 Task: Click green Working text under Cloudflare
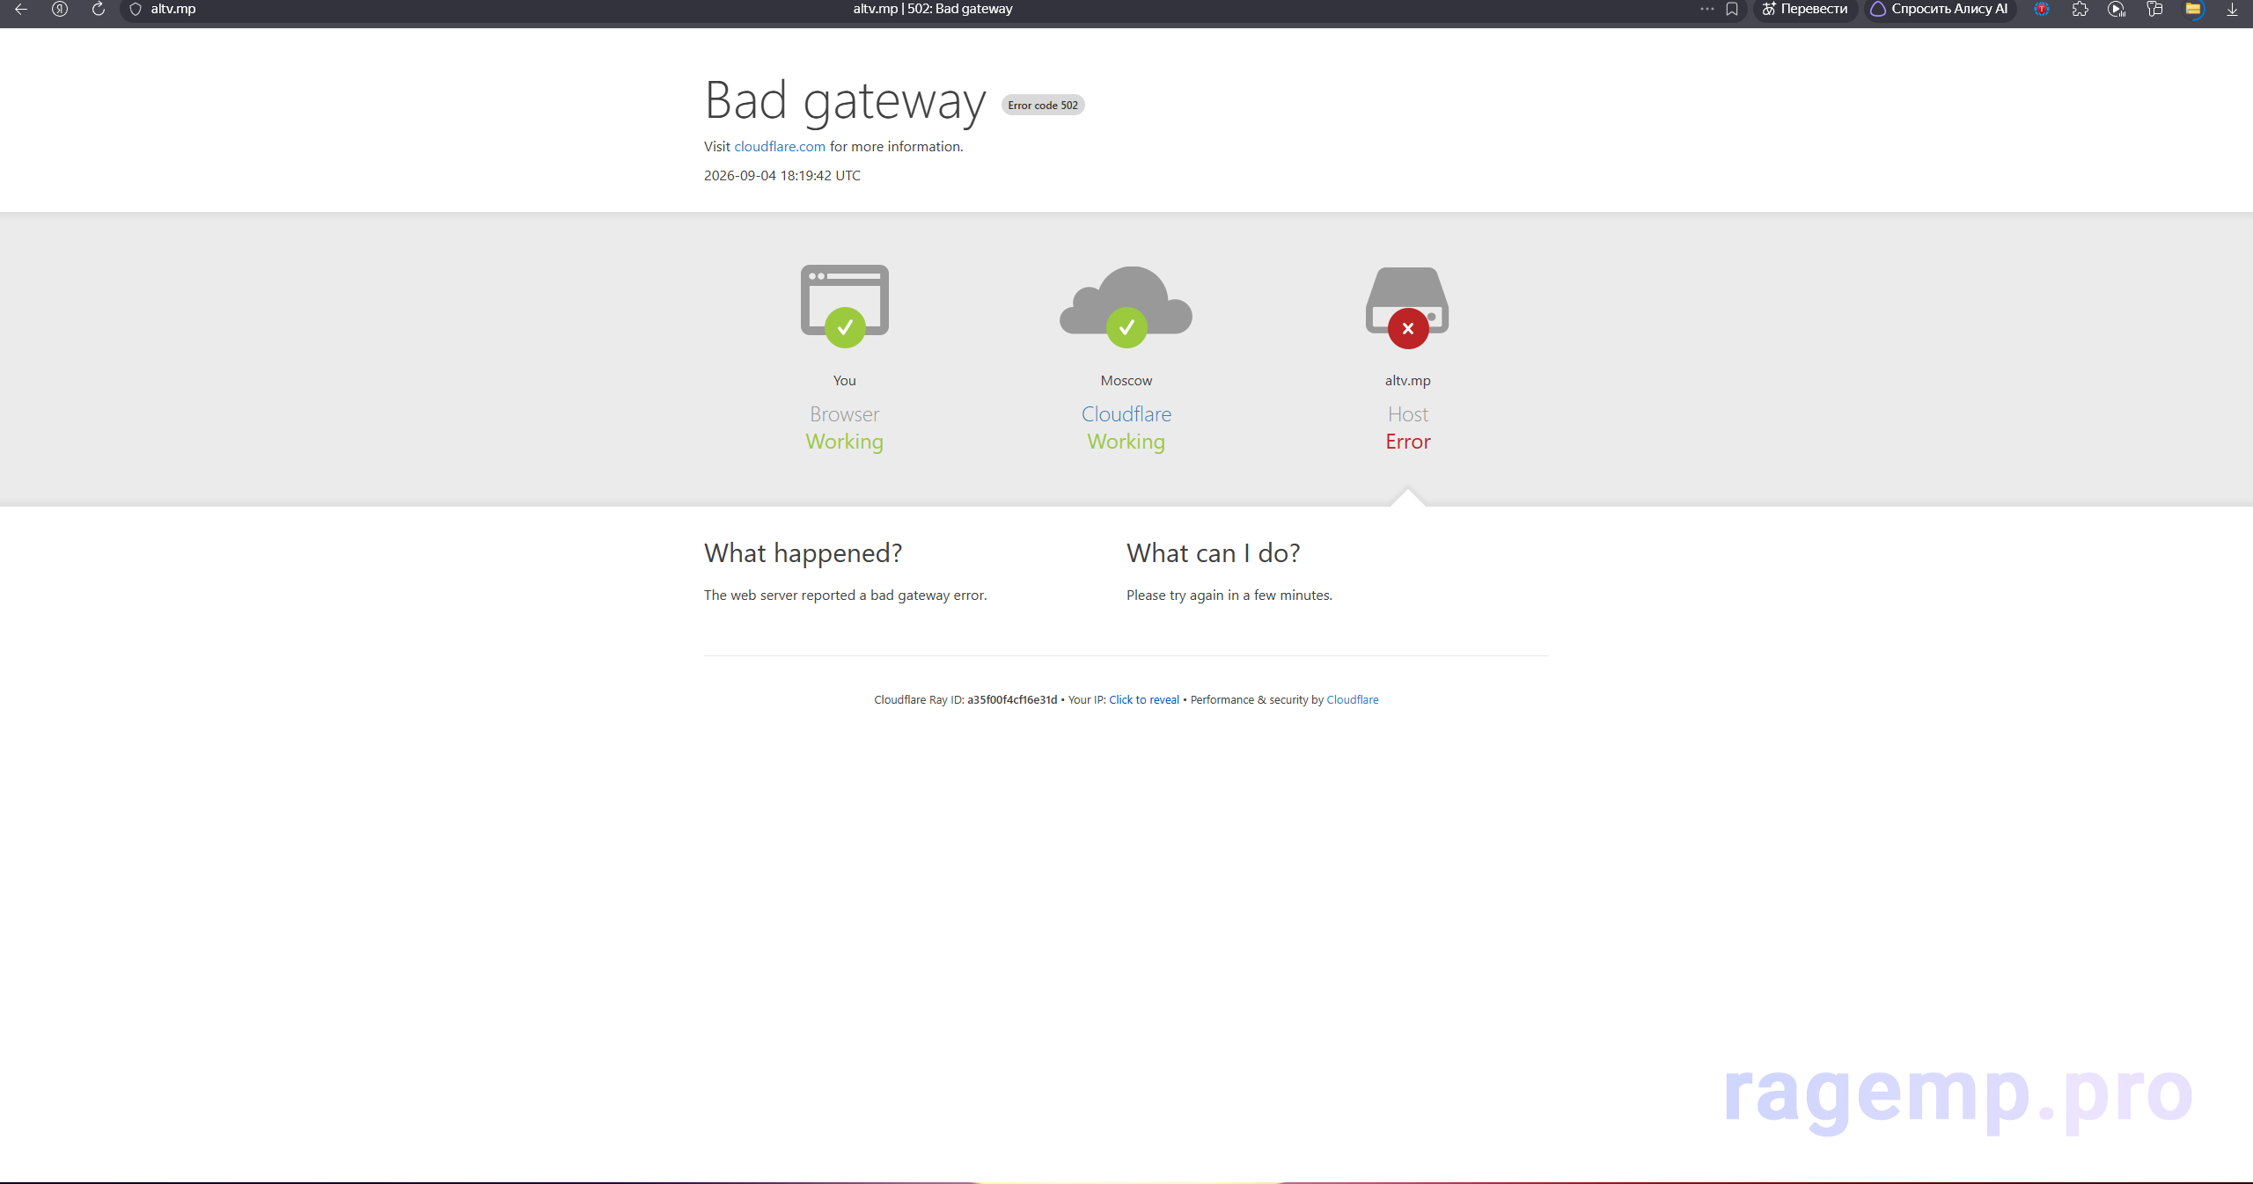click(x=1126, y=442)
